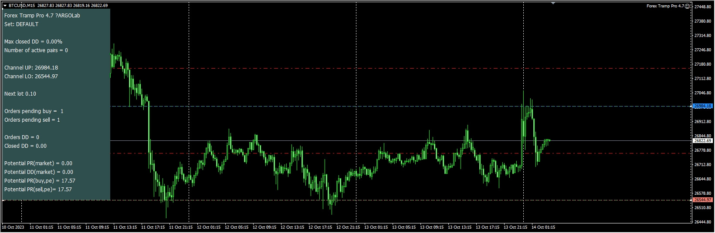
Task: Click the 26912.80 price scale value
Action: point(703,122)
